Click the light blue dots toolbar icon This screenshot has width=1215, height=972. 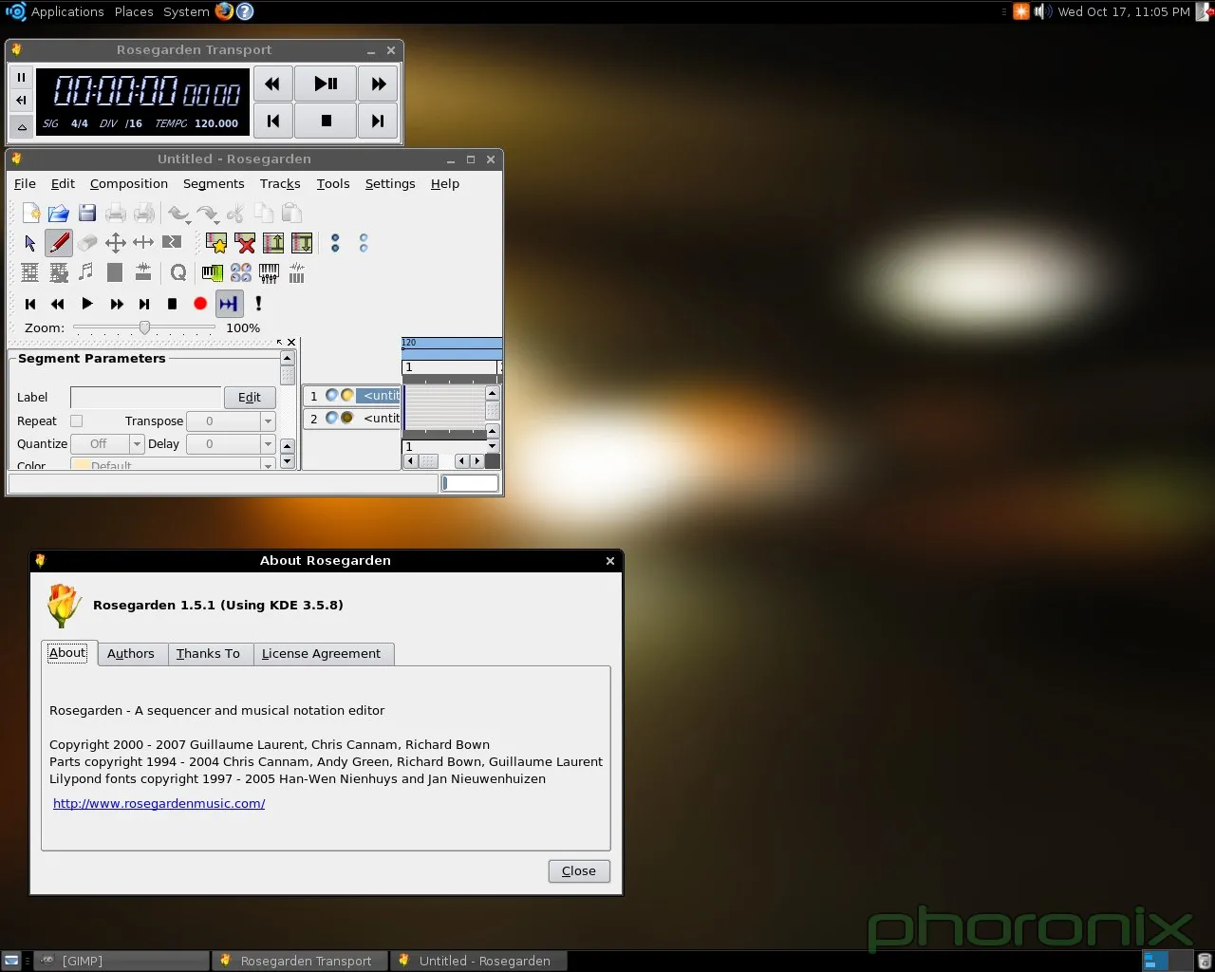click(364, 243)
